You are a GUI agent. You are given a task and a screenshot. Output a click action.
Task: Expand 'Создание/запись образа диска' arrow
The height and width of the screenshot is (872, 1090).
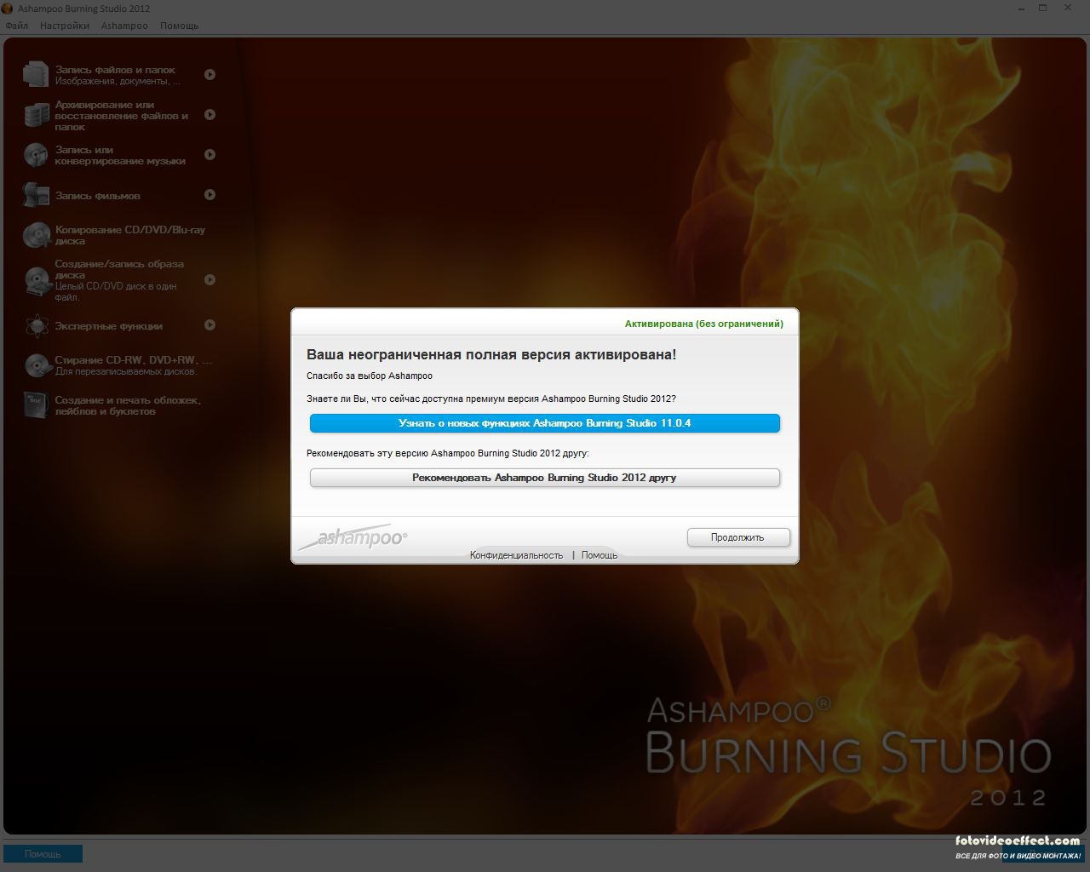(209, 280)
